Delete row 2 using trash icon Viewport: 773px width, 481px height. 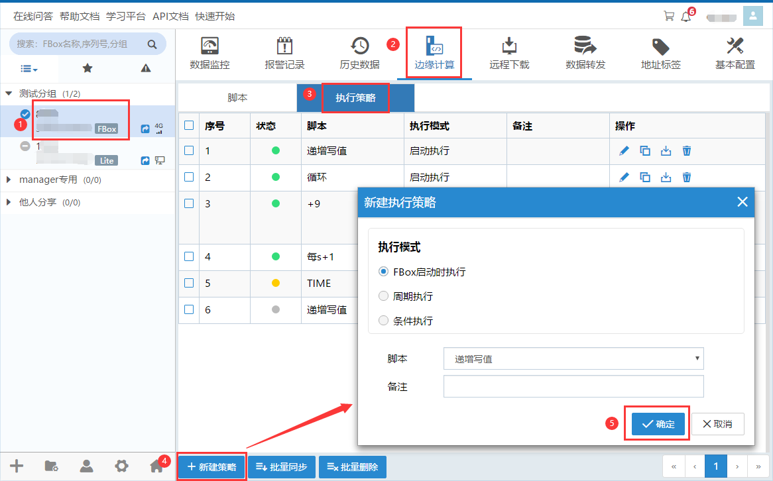(687, 177)
